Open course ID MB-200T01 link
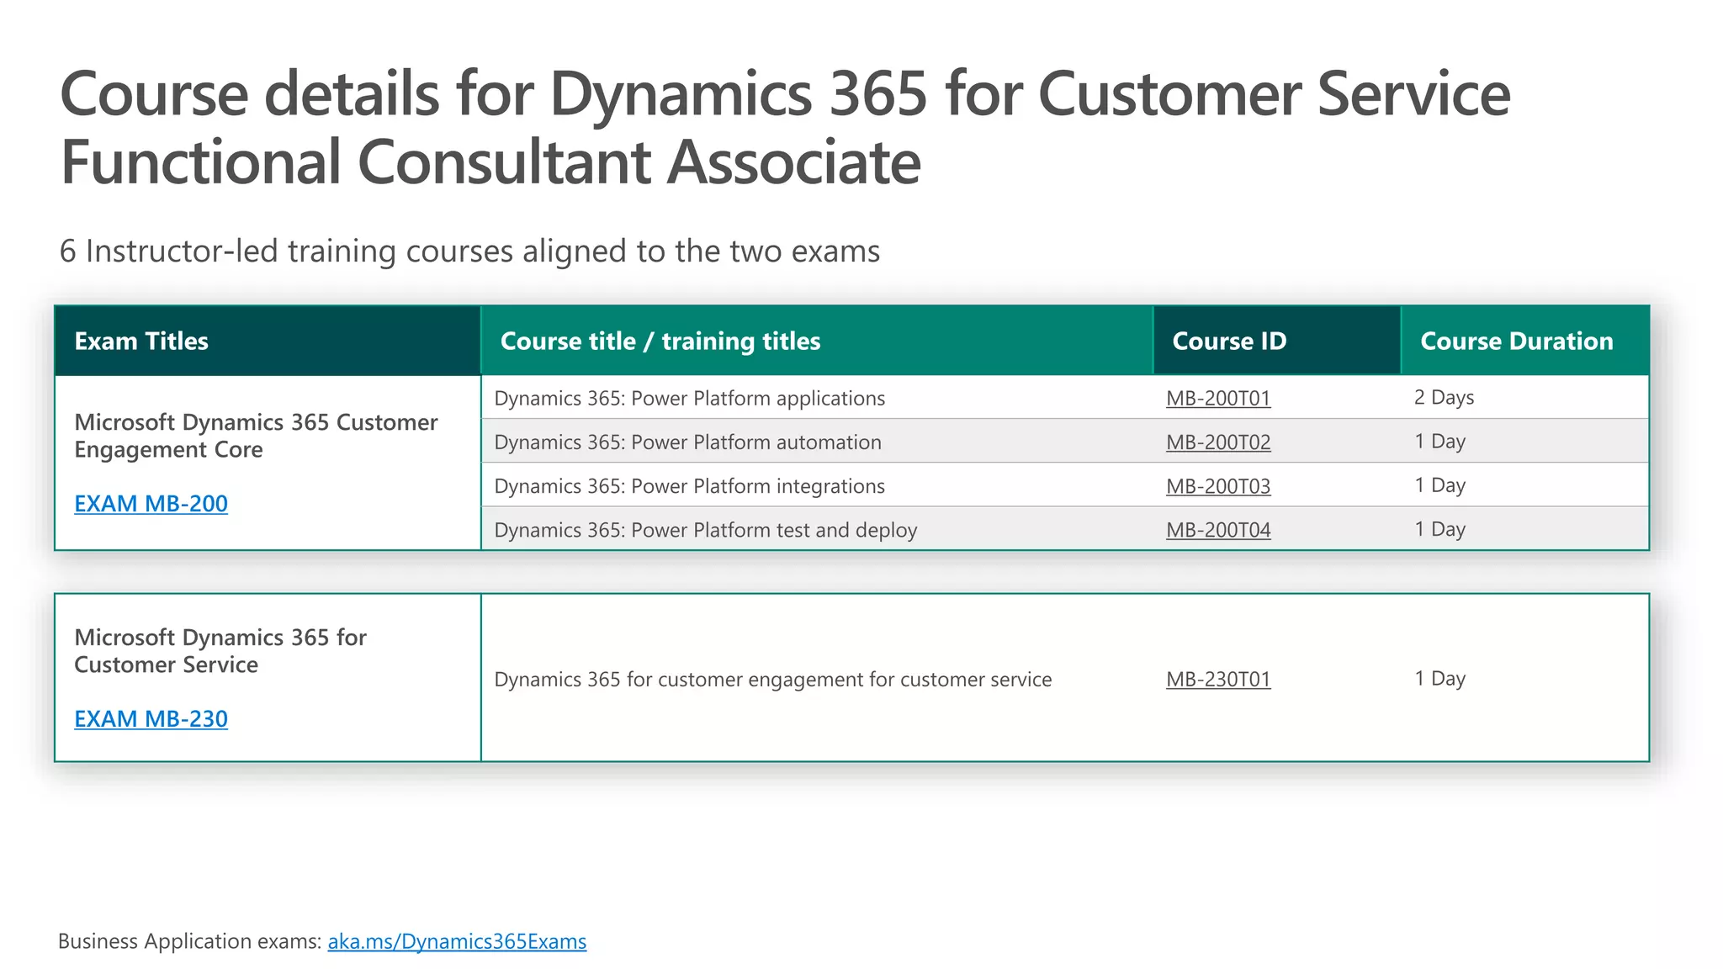The image size is (1723, 969). 1218,398
